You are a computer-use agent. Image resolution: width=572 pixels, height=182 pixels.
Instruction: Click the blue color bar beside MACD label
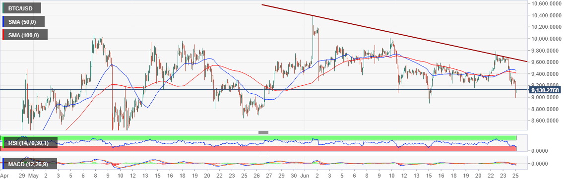3,164
